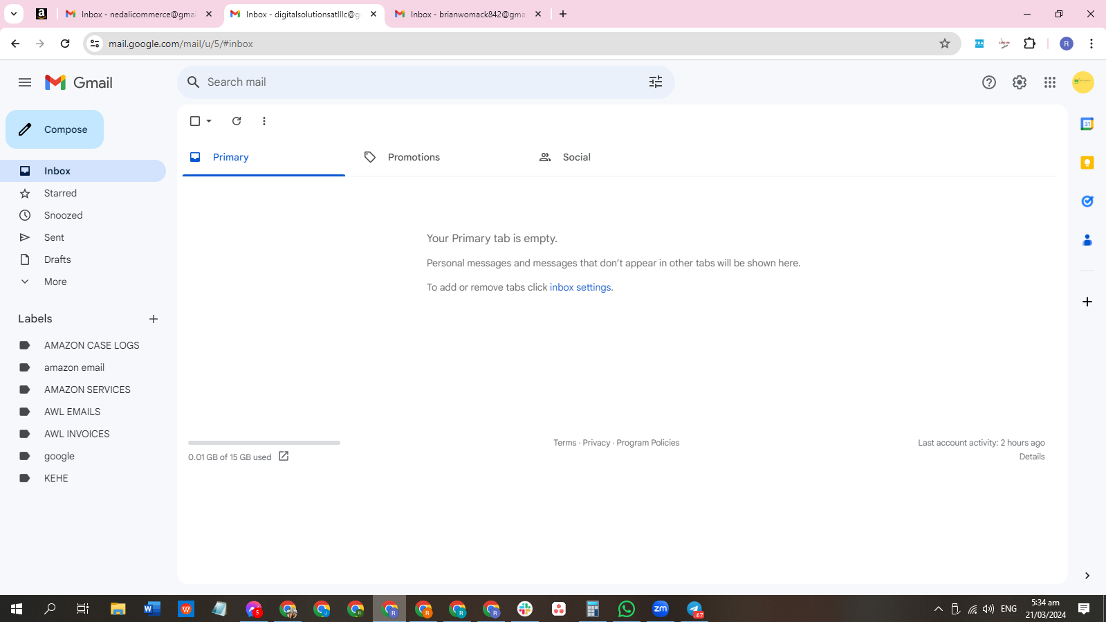Open the Google apps grid
Viewport: 1106px width, 622px height.
[1049, 82]
